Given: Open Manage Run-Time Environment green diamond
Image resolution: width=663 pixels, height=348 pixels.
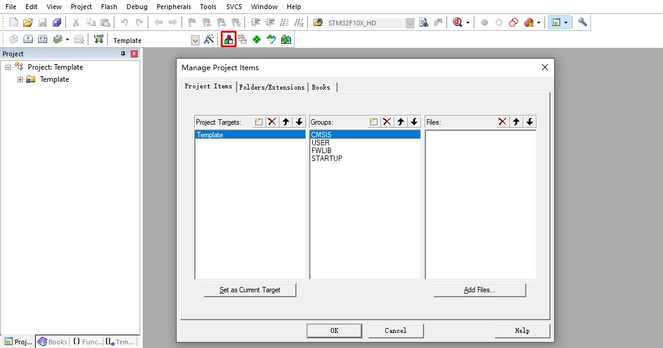Looking at the screenshot, I should (256, 39).
